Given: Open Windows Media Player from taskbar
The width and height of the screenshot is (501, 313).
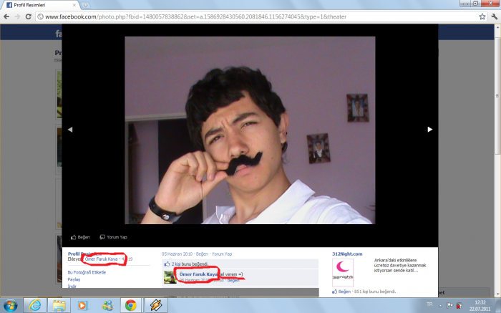Looking at the screenshot, I should (x=82, y=304).
